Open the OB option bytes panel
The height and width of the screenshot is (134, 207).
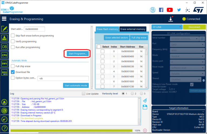(4, 46)
